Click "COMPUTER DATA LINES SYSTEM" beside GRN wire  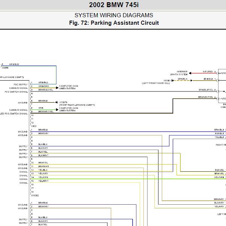tap(69, 109)
